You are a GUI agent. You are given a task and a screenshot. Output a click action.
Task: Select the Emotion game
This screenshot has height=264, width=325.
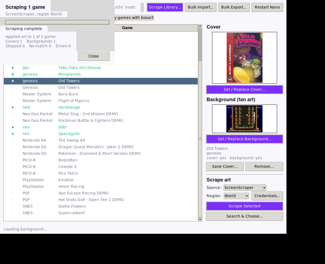click(101, 180)
